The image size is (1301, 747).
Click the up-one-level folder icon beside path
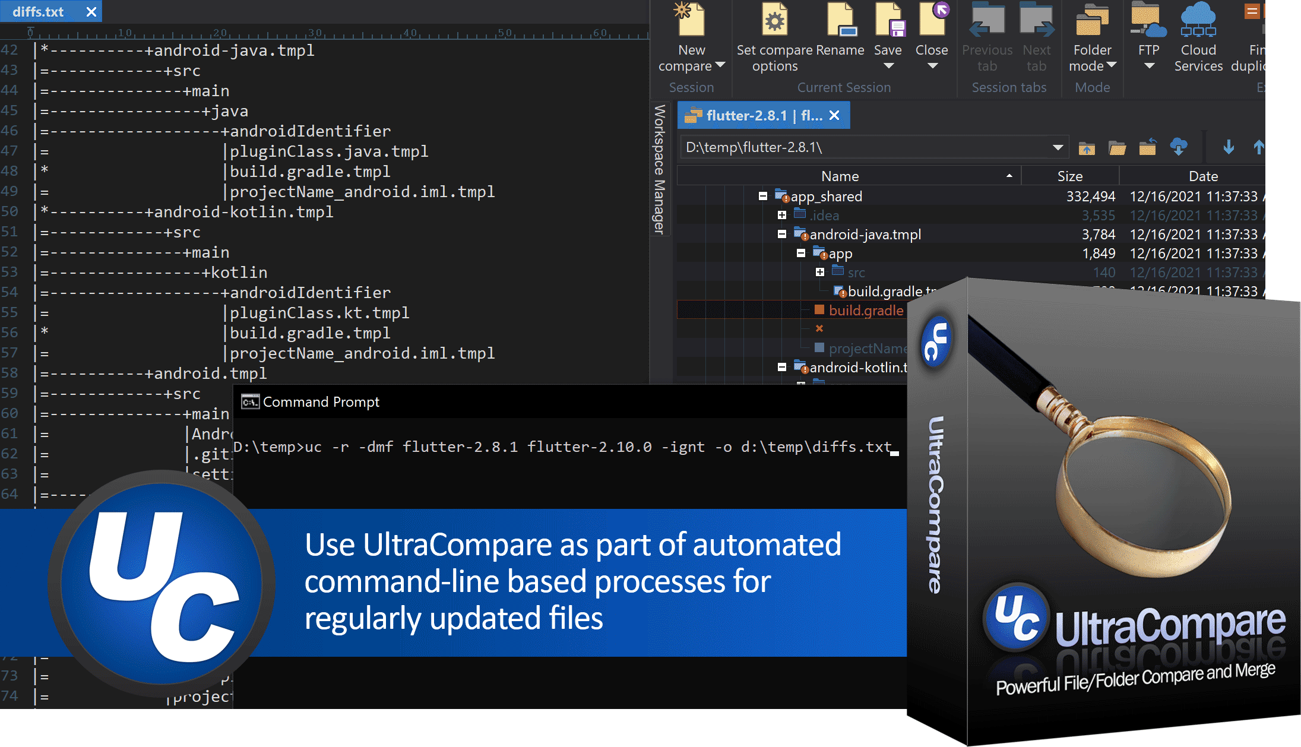(x=1087, y=147)
